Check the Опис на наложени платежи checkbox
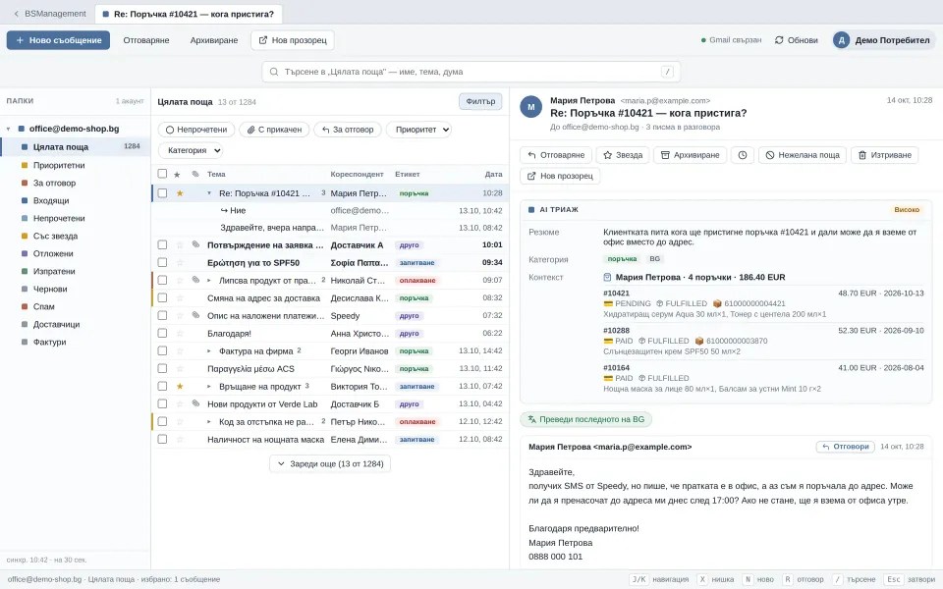This screenshot has width=943, height=589. click(x=162, y=315)
